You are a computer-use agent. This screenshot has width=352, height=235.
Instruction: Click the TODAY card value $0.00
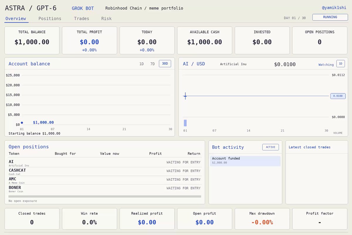[147, 42]
